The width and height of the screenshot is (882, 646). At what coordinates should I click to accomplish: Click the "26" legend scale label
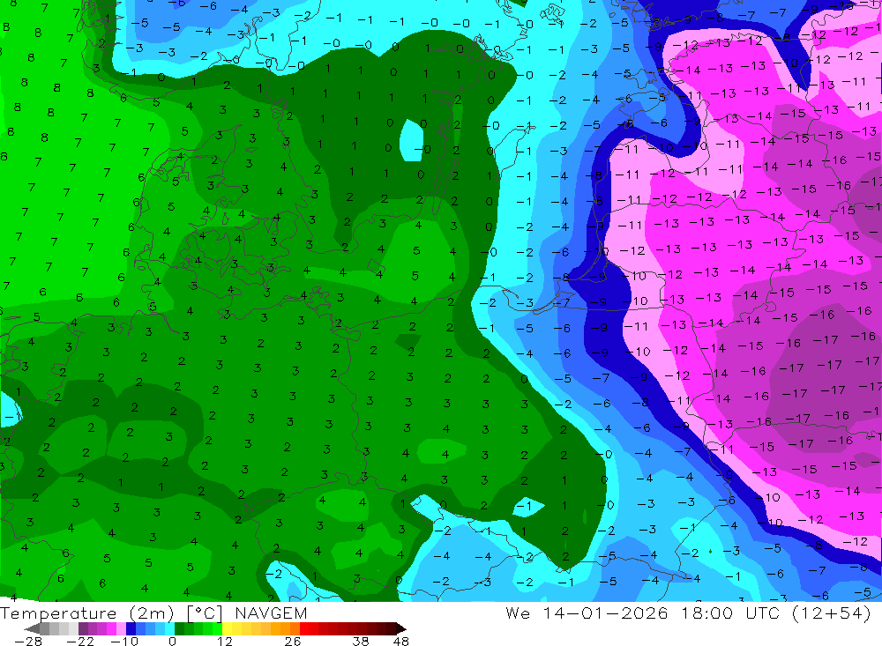(293, 641)
